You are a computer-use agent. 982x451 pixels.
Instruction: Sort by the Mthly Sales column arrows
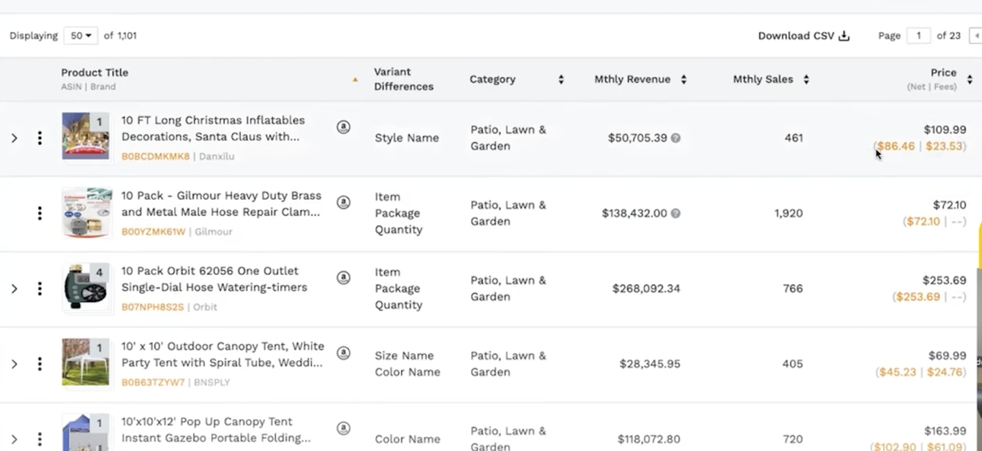click(806, 79)
